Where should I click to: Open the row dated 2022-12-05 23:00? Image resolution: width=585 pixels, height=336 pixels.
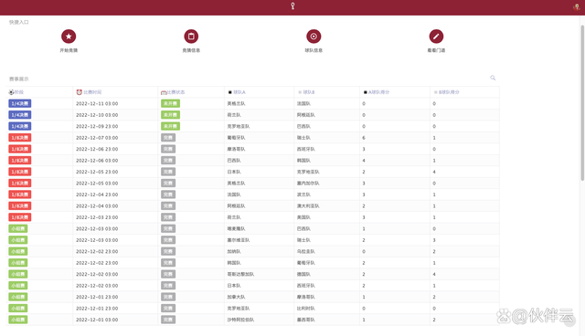click(x=252, y=172)
